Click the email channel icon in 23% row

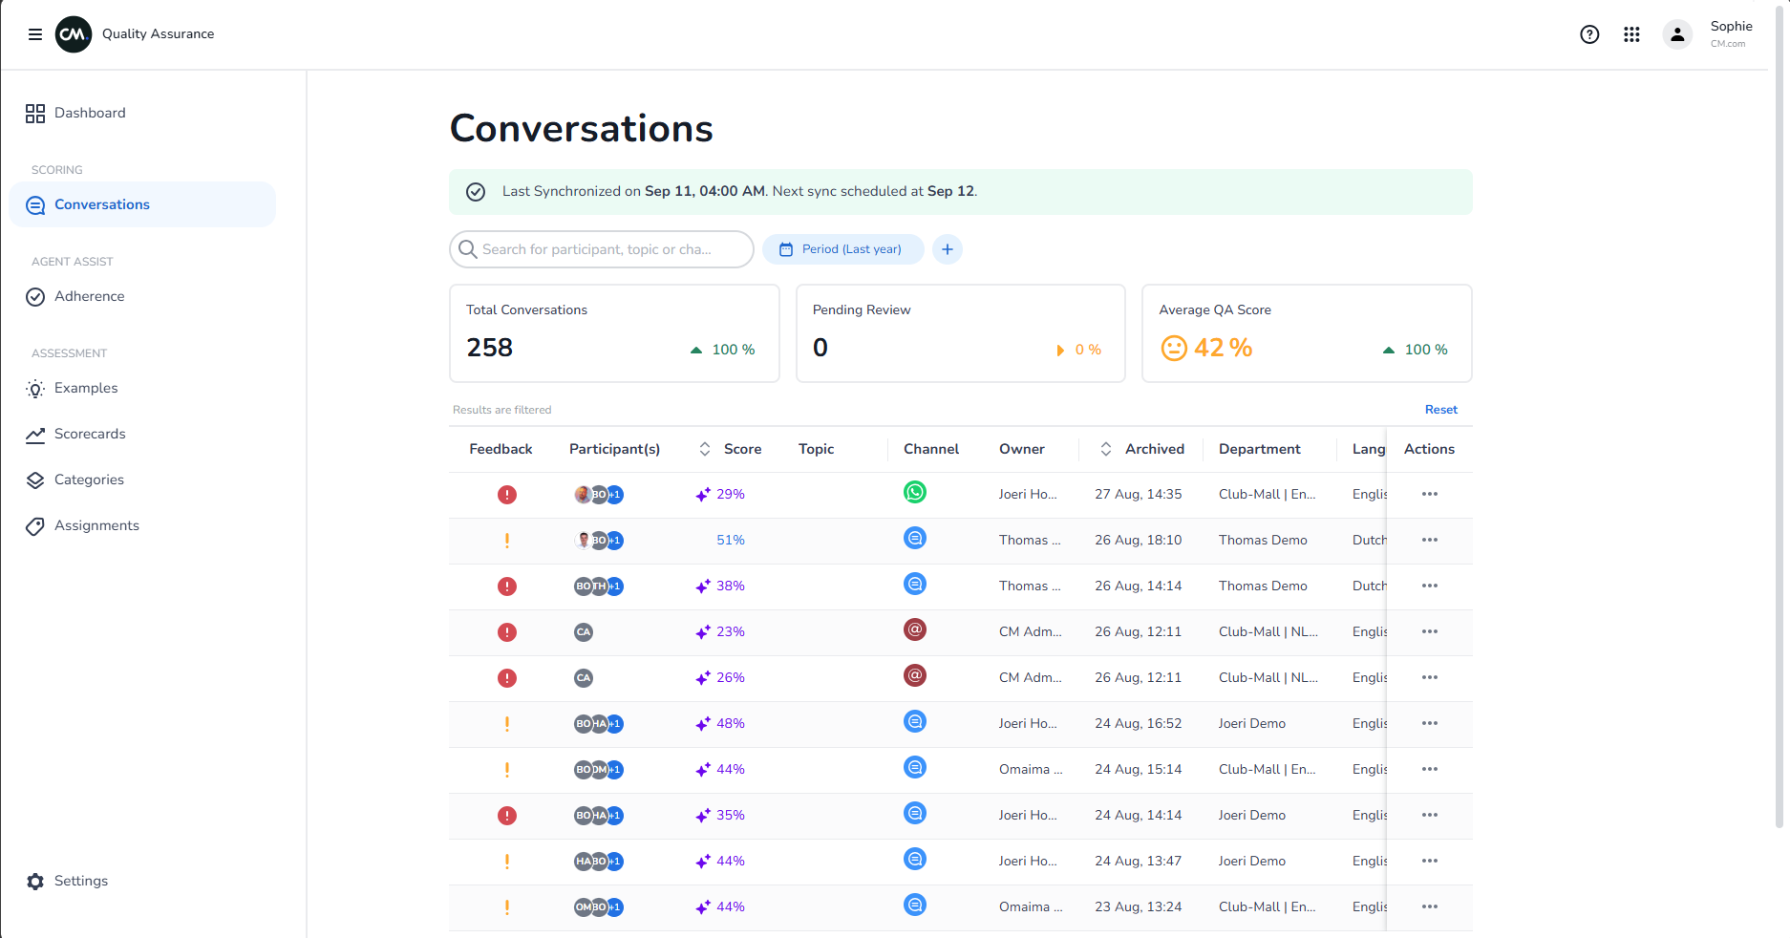click(x=915, y=629)
